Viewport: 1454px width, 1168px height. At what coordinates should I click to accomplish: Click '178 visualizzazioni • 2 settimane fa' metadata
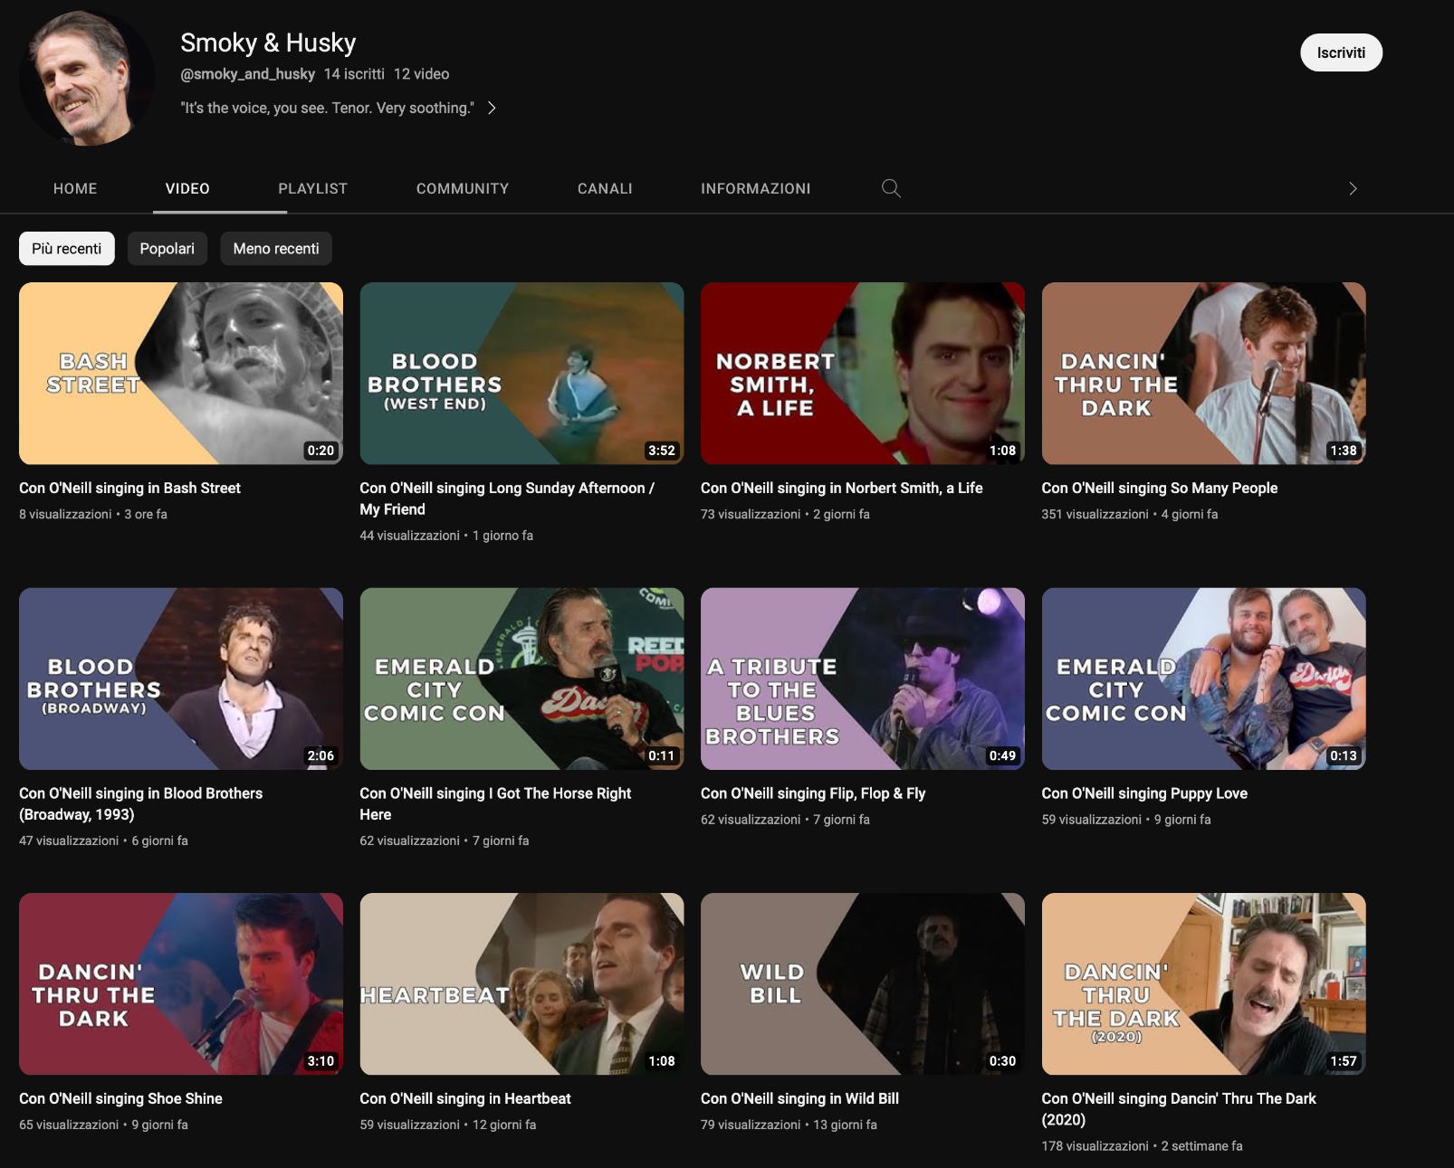(x=1142, y=1145)
